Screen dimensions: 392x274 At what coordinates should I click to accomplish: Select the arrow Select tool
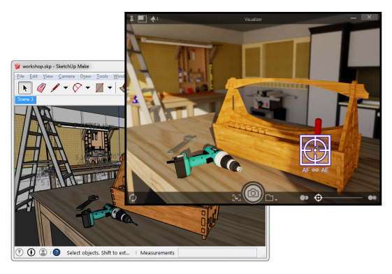point(24,88)
